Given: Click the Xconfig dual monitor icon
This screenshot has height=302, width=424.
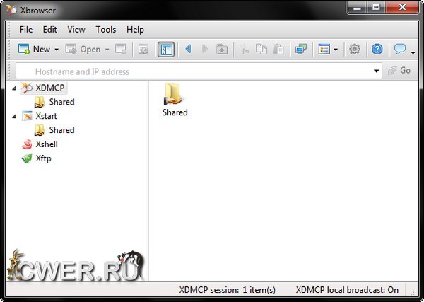Looking at the screenshot, I should tap(301, 50).
